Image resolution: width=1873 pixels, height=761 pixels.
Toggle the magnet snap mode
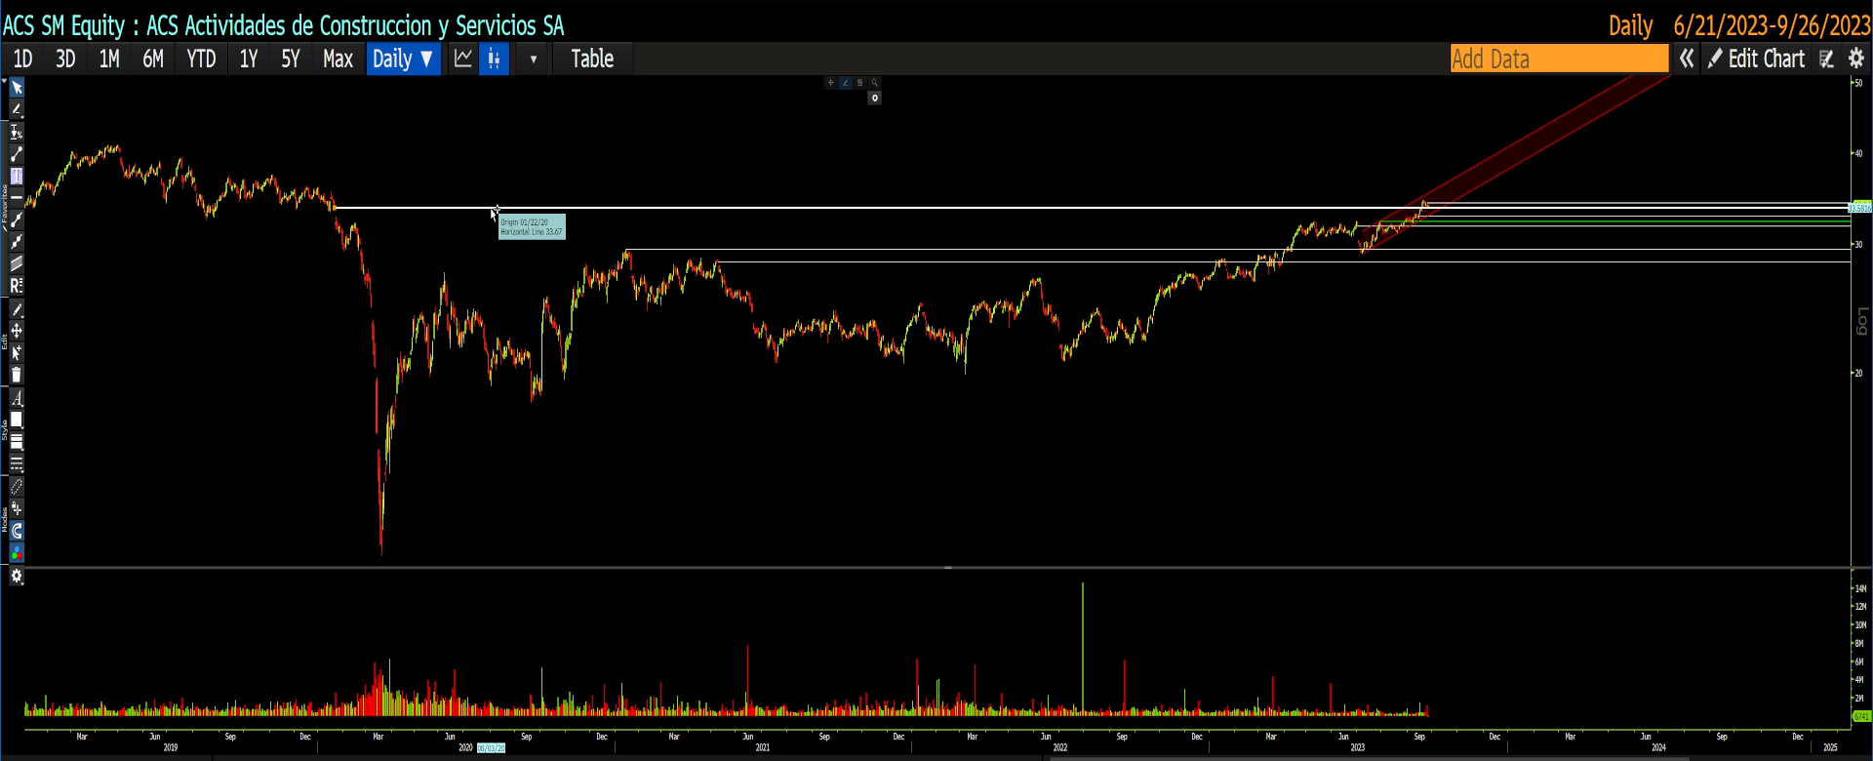tap(17, 531)
